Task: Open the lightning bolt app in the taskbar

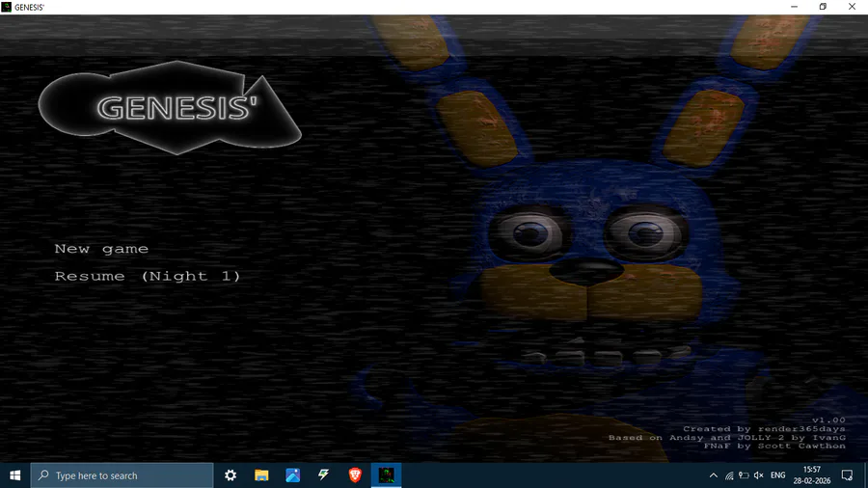Action: coord(324,475)
